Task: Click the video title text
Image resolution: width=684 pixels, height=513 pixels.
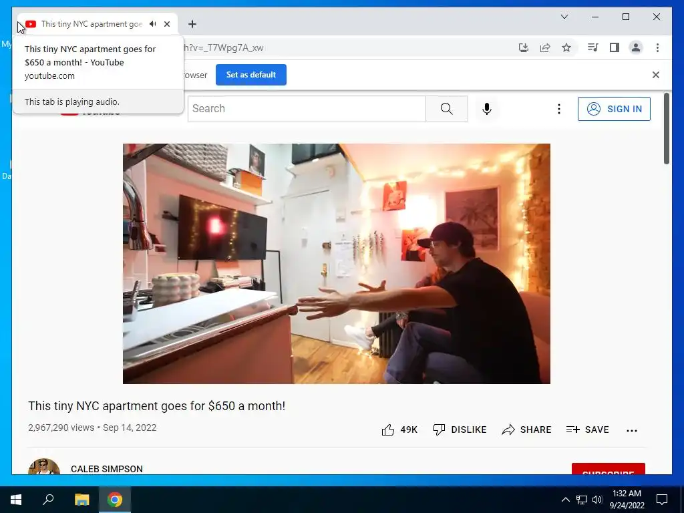Action: 156,405
